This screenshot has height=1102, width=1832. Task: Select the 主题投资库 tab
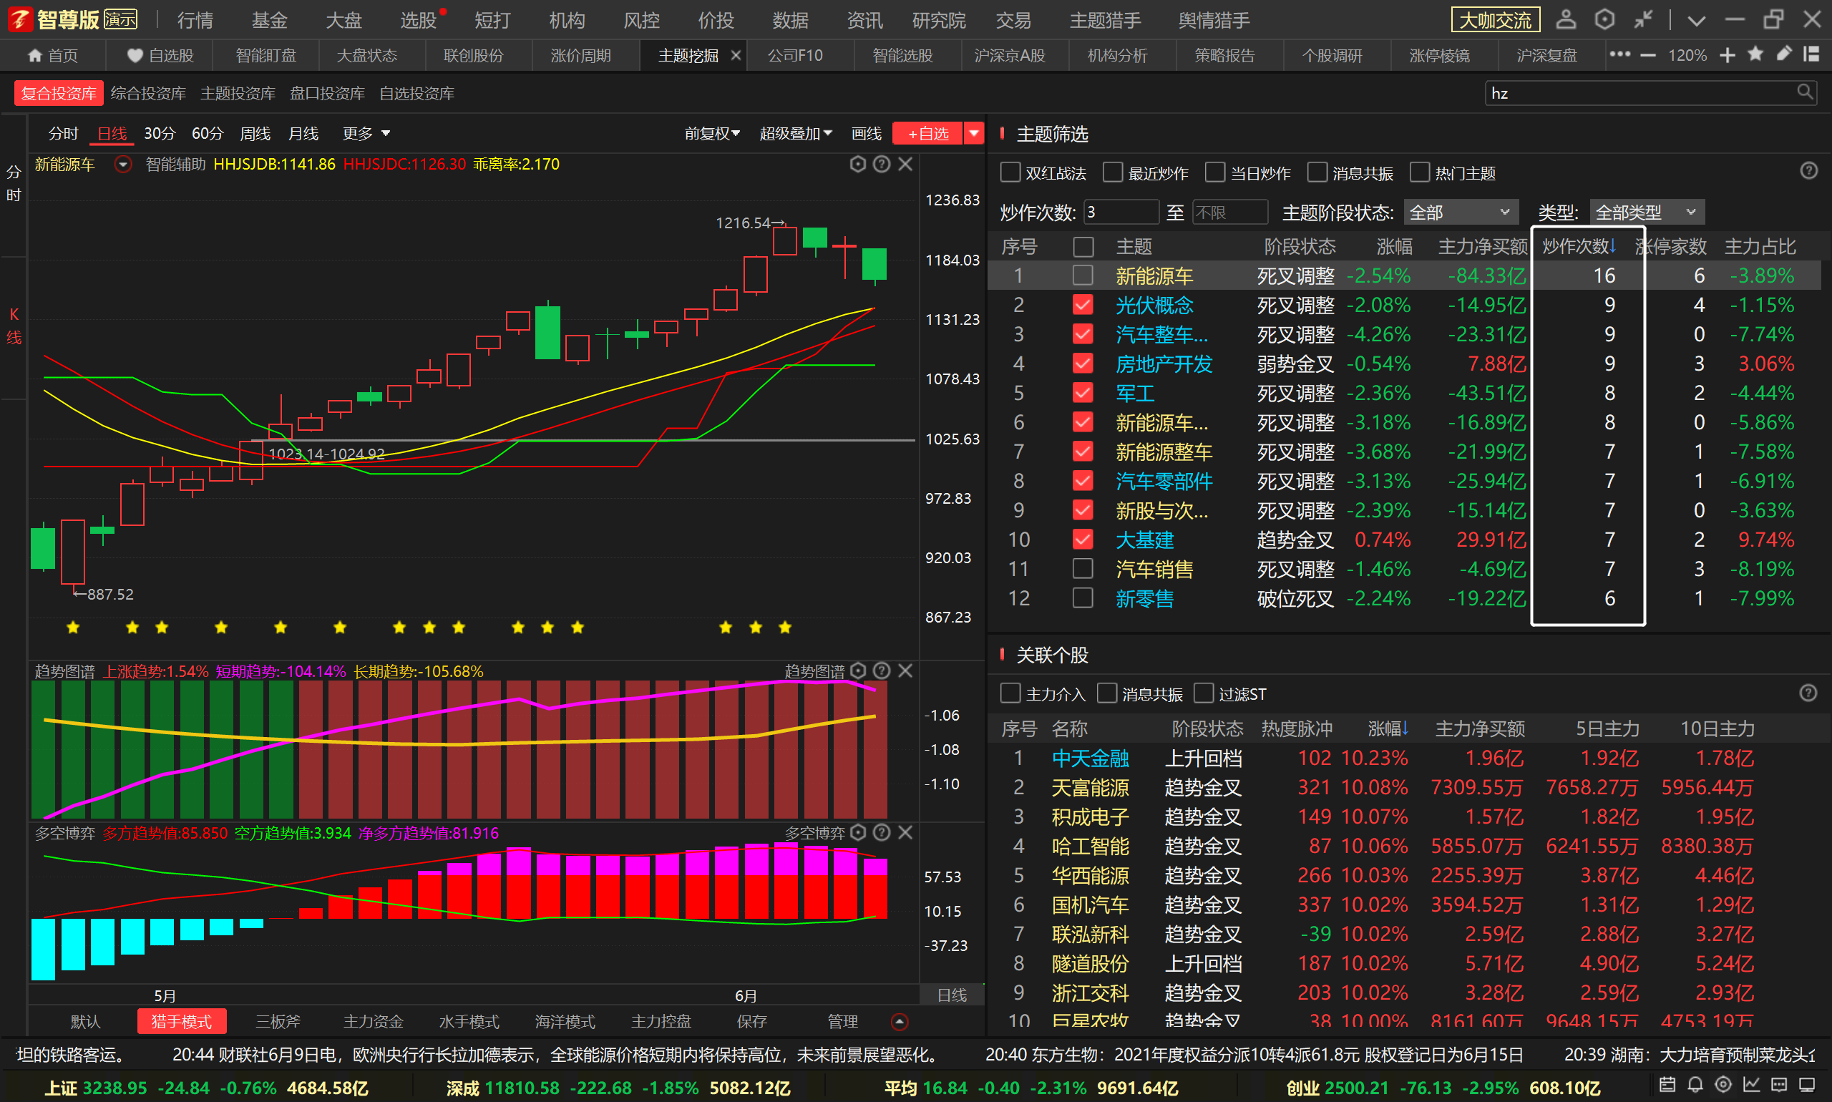pyautogui.click(x=238, y=93)
